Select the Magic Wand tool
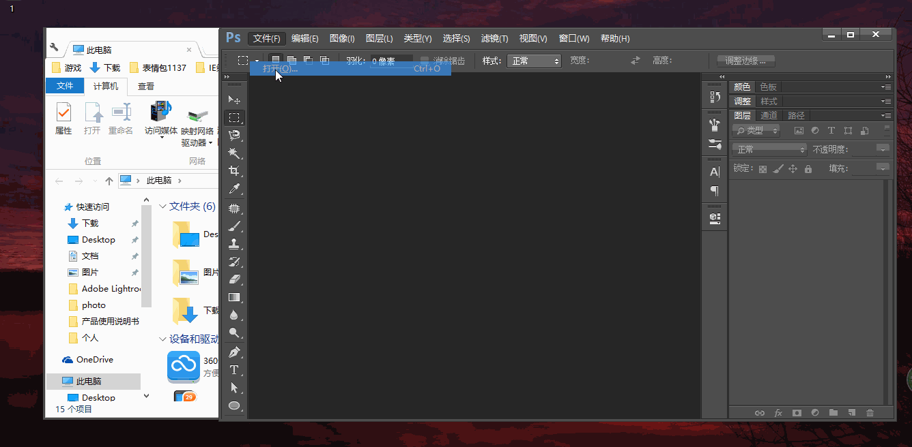 pos(234,153)
